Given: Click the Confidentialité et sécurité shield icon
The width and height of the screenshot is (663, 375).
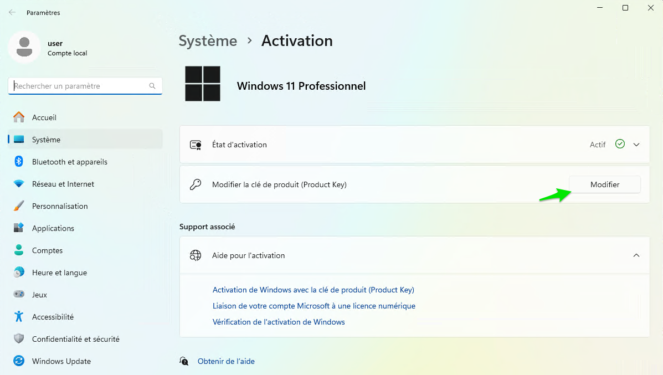Looking at the screenshot, I should (x=19, y=338).
